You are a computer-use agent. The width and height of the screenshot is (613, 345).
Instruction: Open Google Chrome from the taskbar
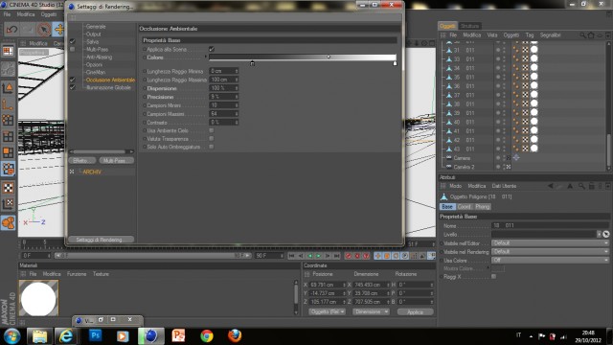click(207, 336)
